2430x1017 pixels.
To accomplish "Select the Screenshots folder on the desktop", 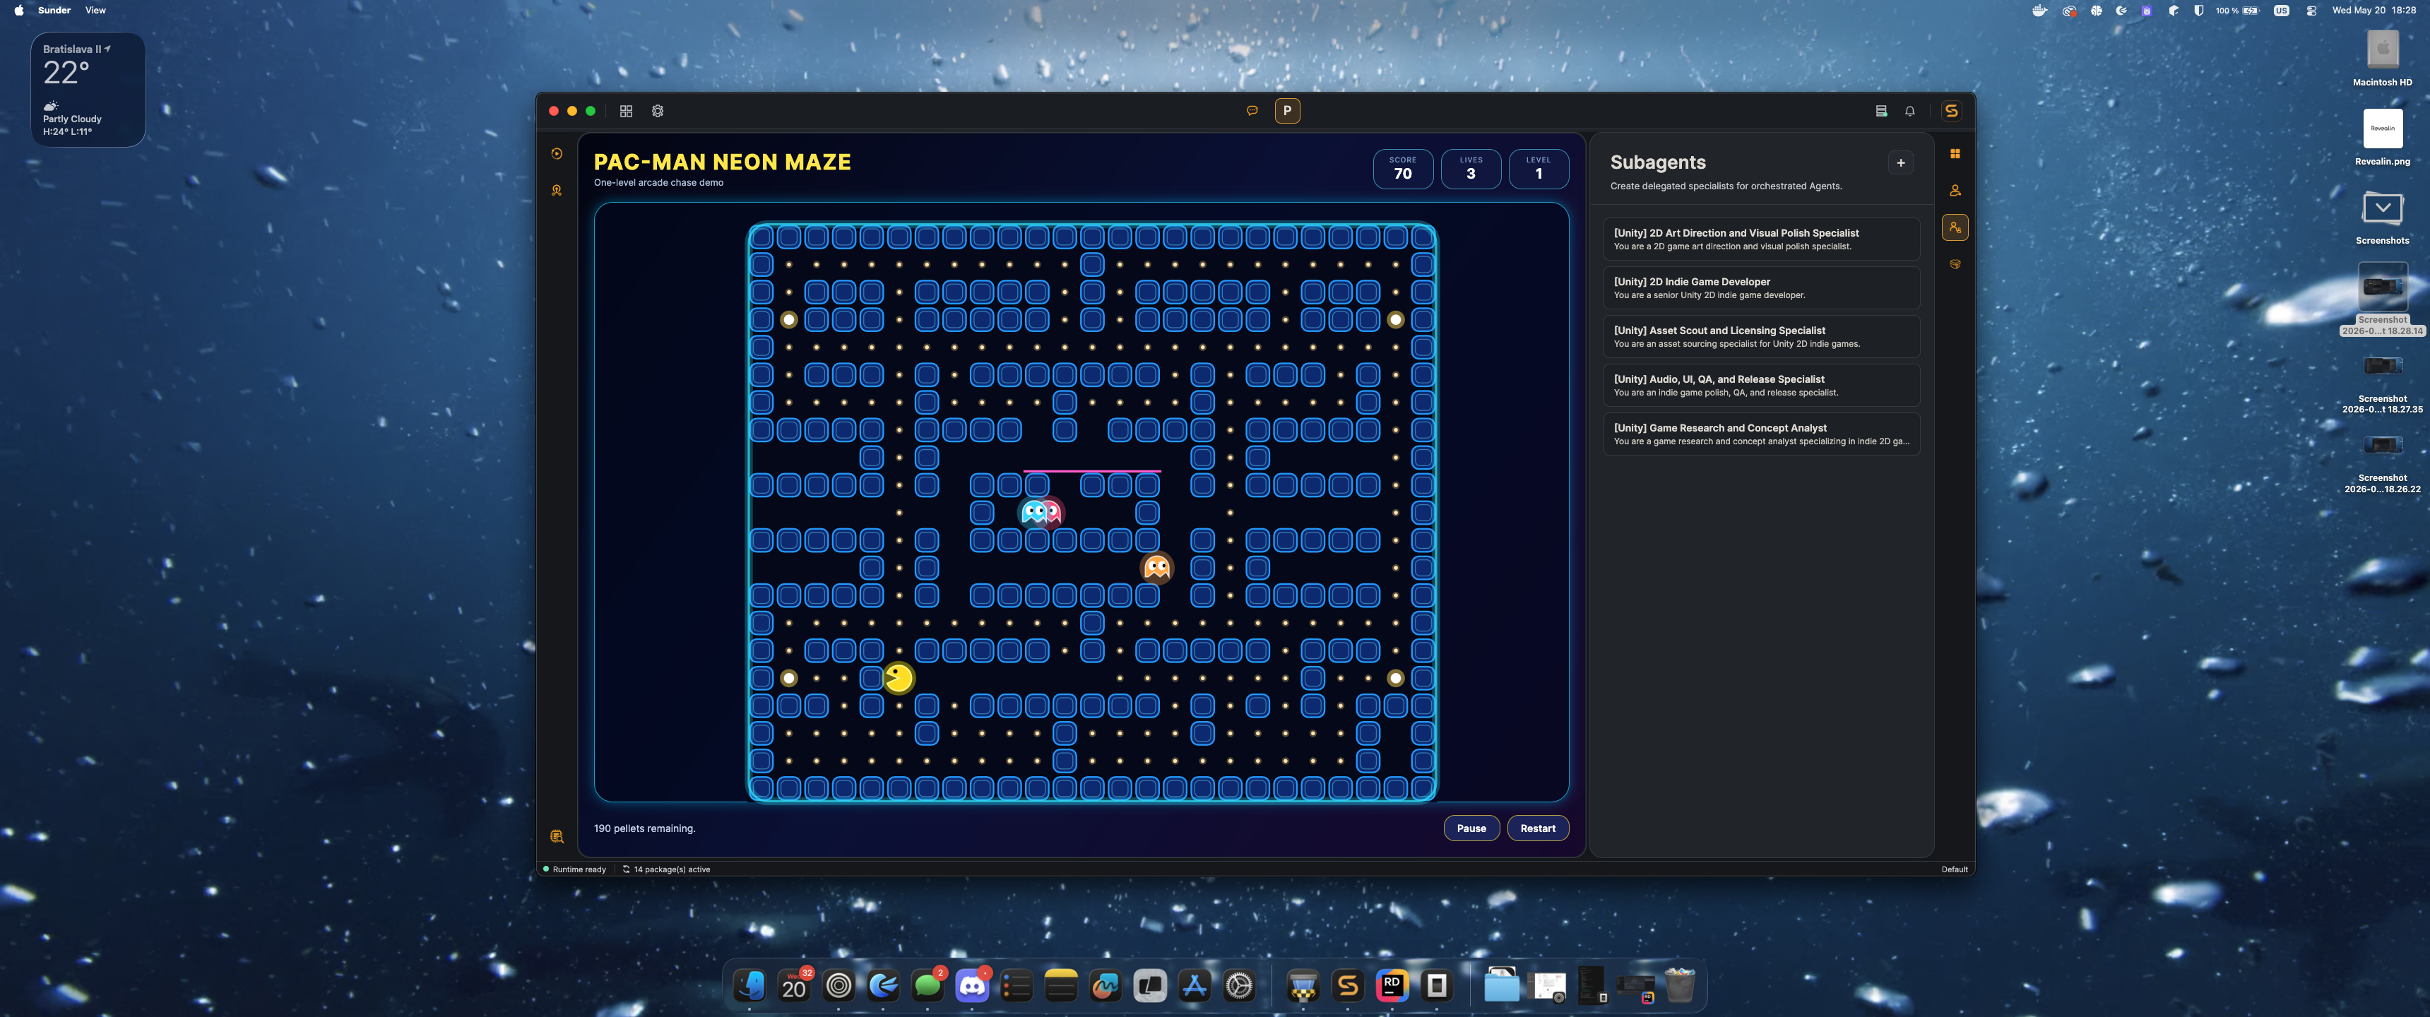I will pos(2382,217).
